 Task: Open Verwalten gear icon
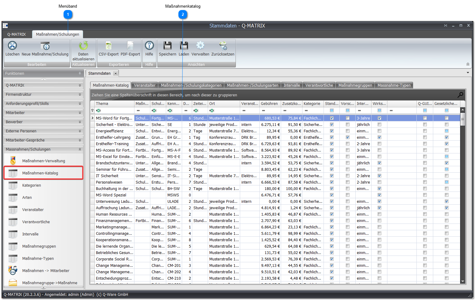click(200, 46)
